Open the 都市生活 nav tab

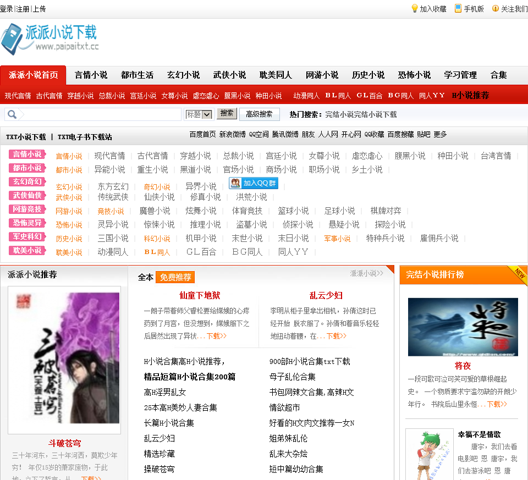point(137,75)
